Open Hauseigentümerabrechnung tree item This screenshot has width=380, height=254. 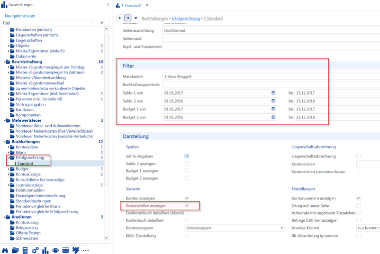click(40, 196)
